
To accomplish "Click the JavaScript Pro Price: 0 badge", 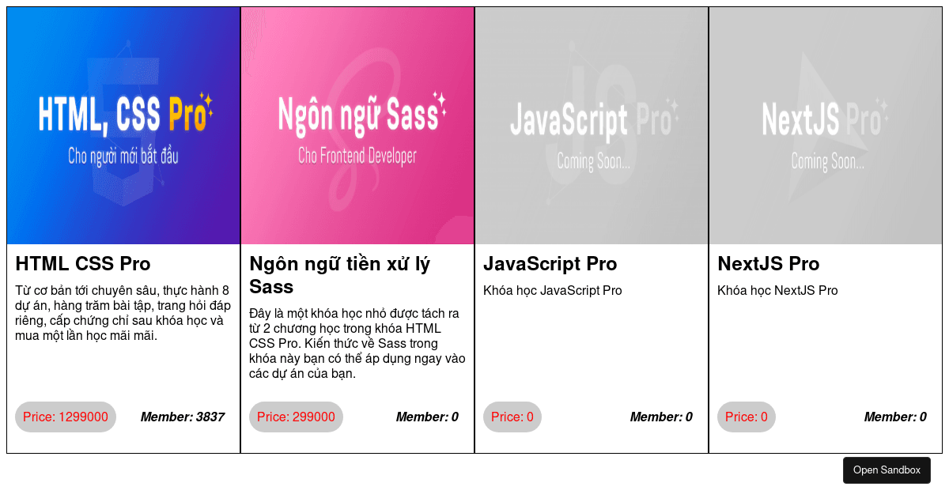I will pyautogui.click(x=512, y=417).
